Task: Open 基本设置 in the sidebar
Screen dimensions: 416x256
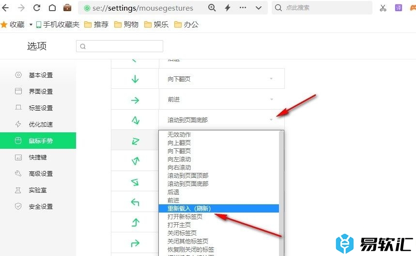Action: coord(41,75)
